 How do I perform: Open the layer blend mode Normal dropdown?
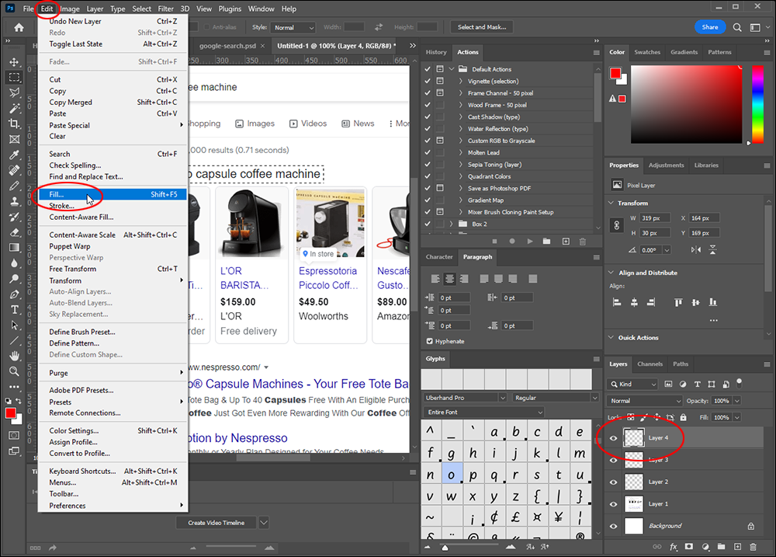(646, 401)
